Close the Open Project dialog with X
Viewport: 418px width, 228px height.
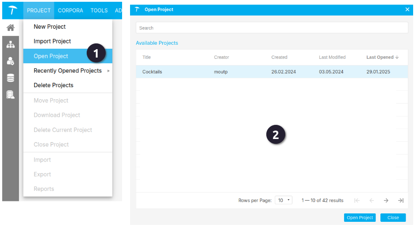click(x=407, y=9)
